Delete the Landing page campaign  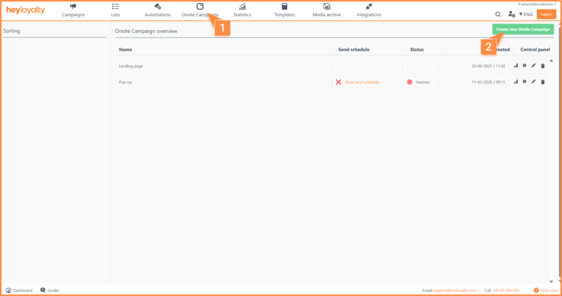coord(543,66)
